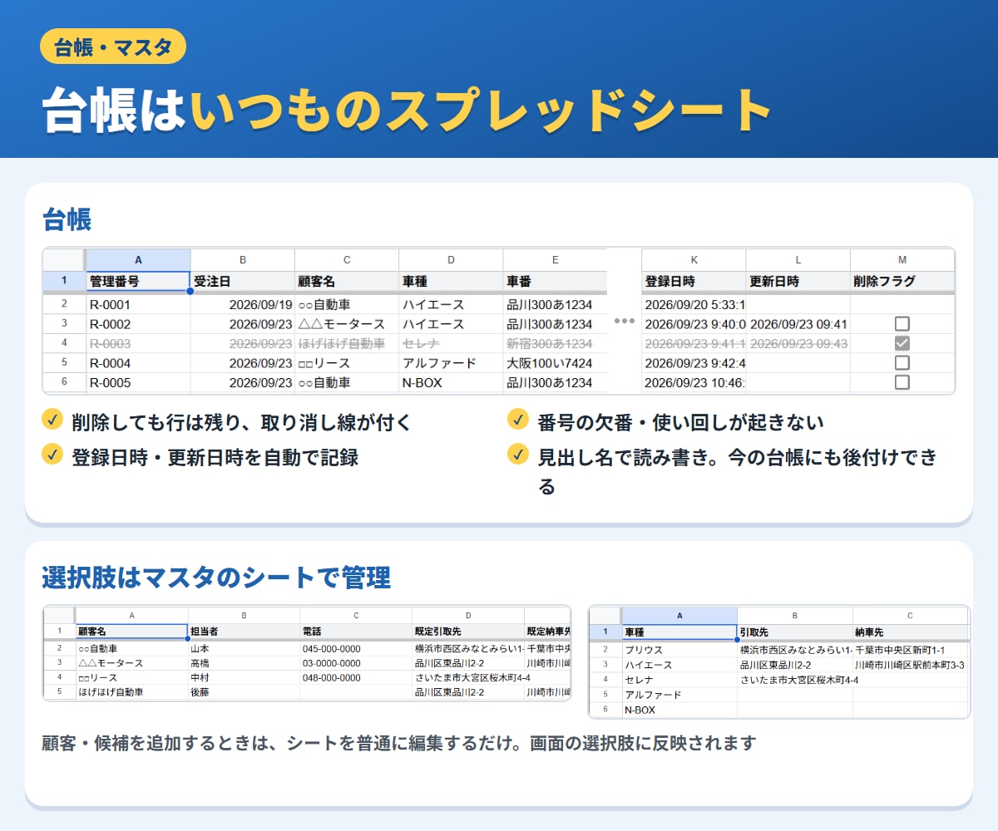Tick the 削除フラグ checkbox for R-0002

(x=902, y=324)
